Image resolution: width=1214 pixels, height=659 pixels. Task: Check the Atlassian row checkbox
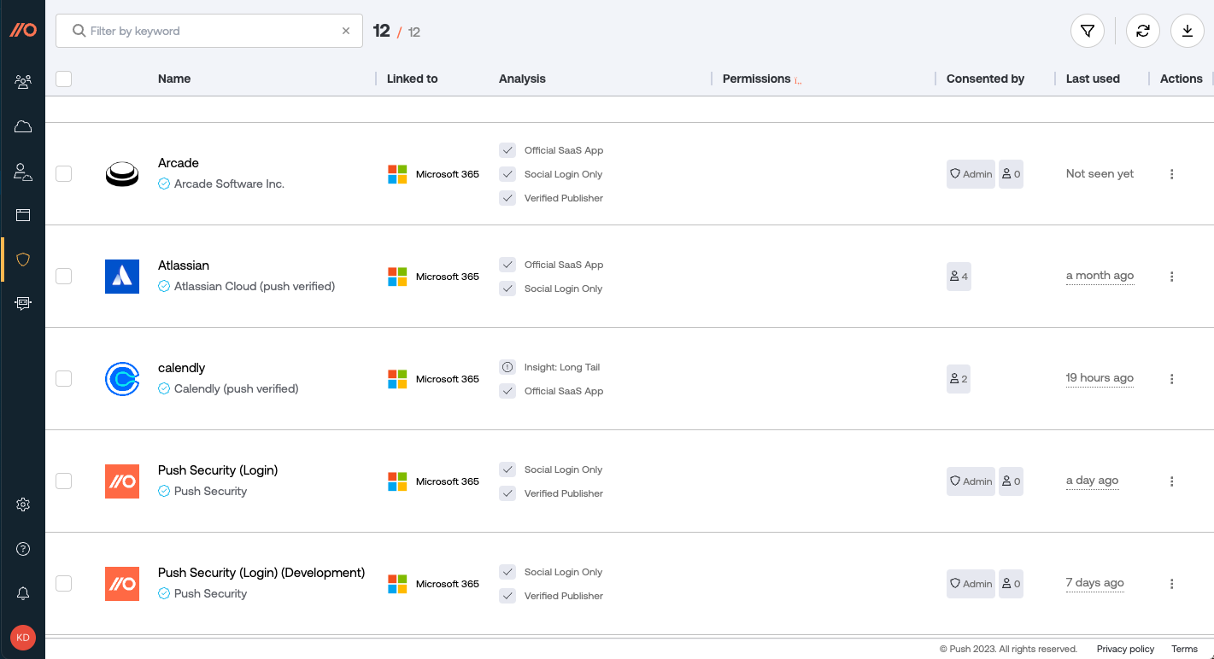tap(63, 276)
